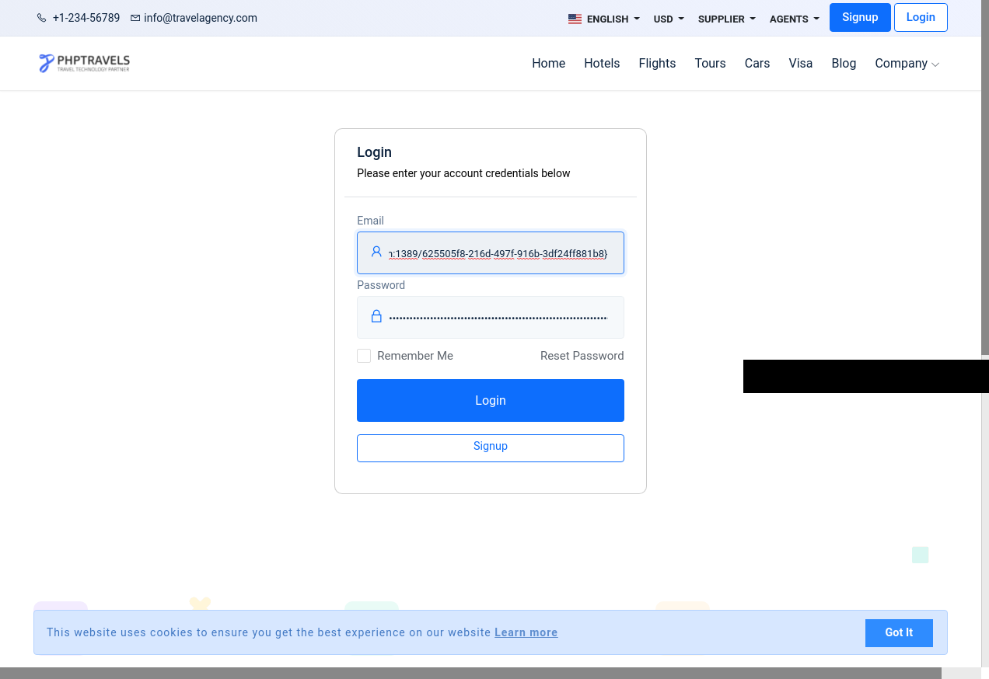Navigate to the Tours section
This screenshot has width=989, height=679.
(x=710, y=64)
